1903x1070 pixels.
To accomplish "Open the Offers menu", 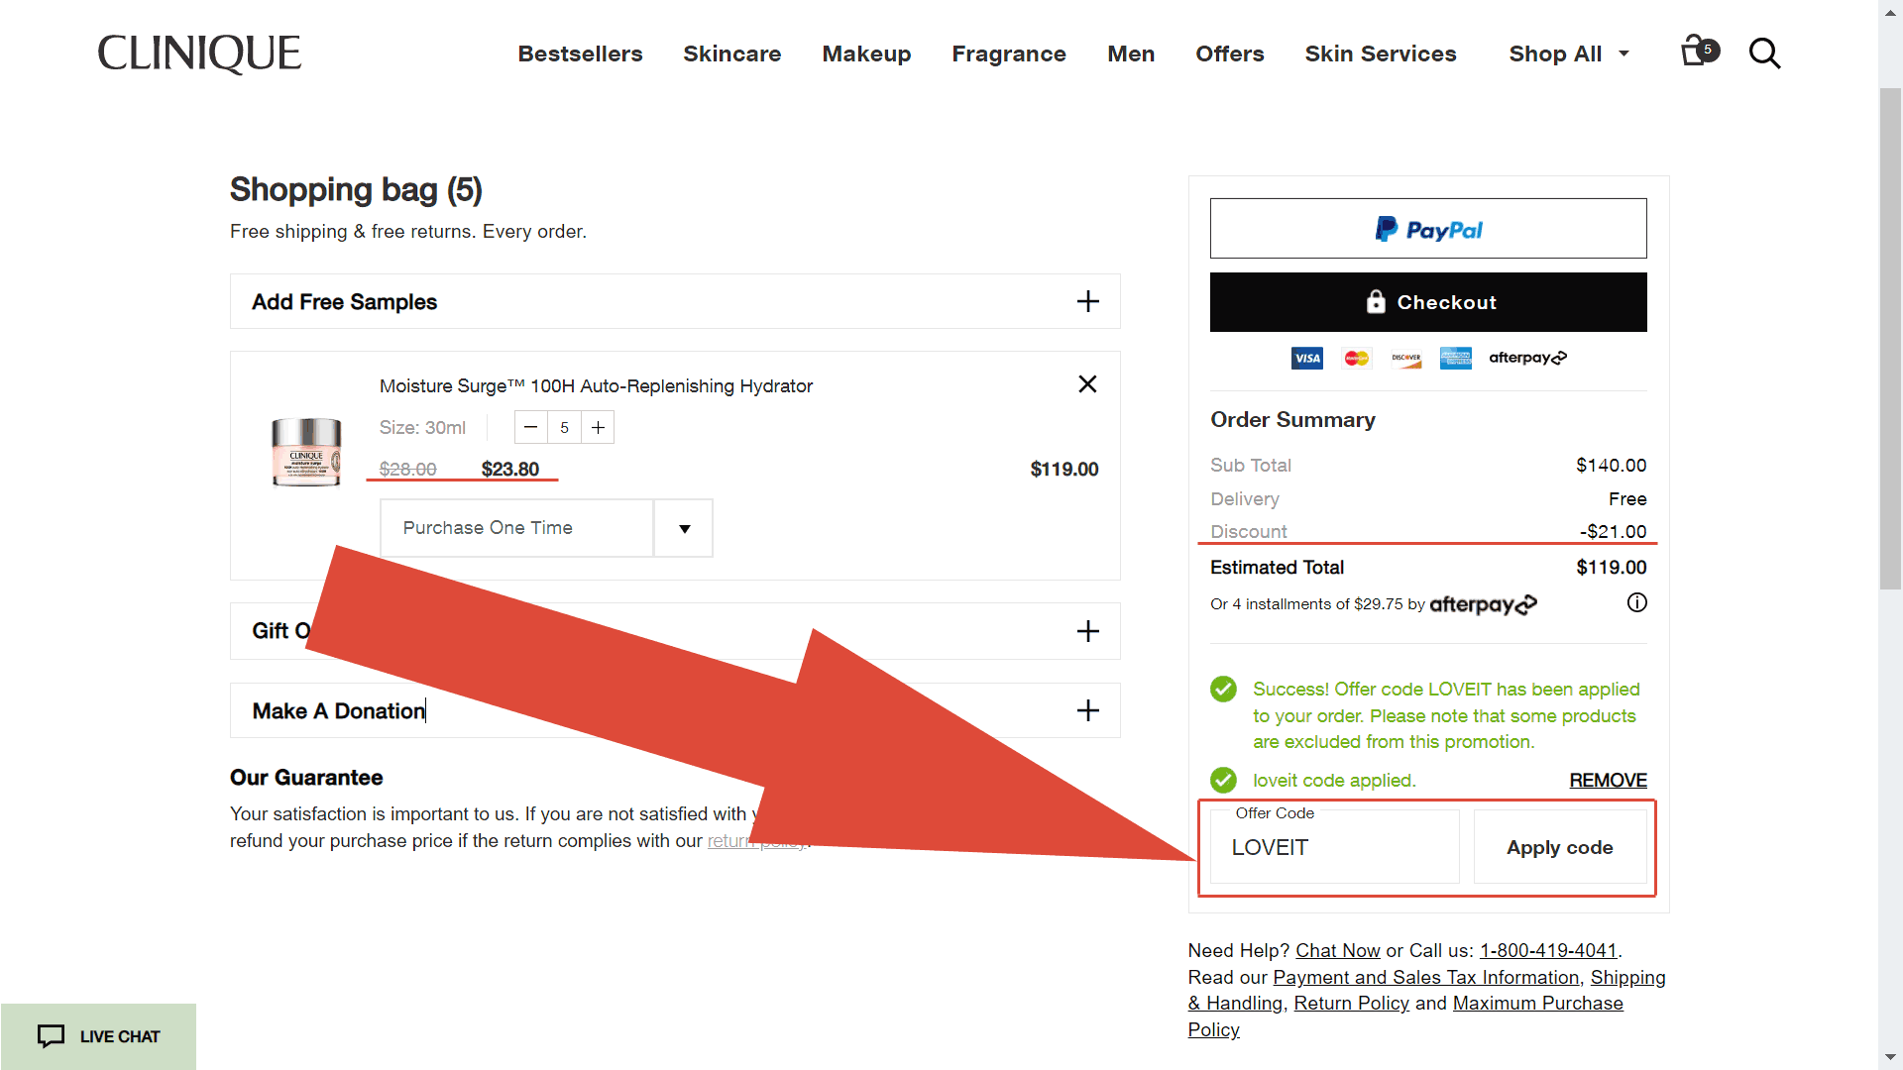I will click(x=1229, y=53).
